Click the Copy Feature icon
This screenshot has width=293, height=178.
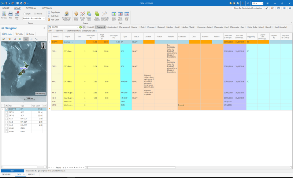point(97,16)
